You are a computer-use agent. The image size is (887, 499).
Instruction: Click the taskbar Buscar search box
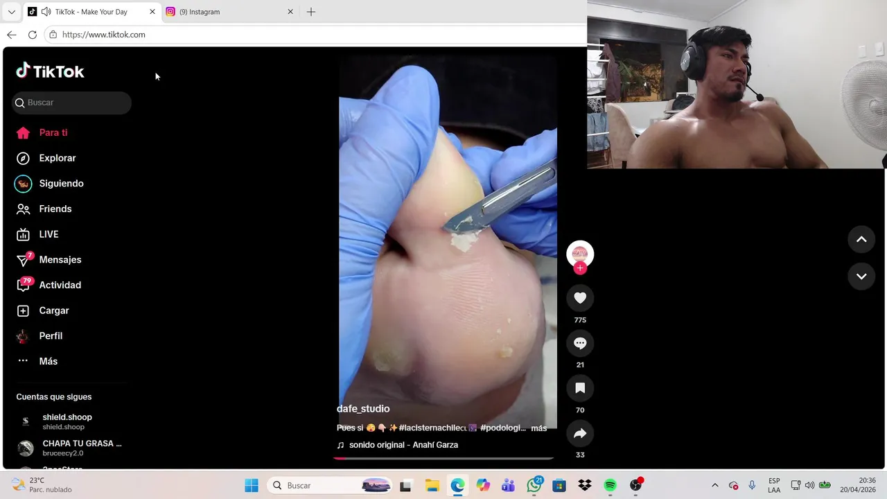328,486
